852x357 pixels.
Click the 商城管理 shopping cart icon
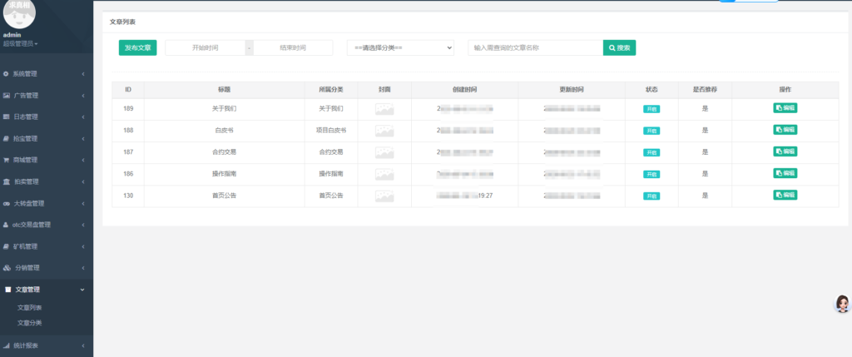tap(7, 160)
